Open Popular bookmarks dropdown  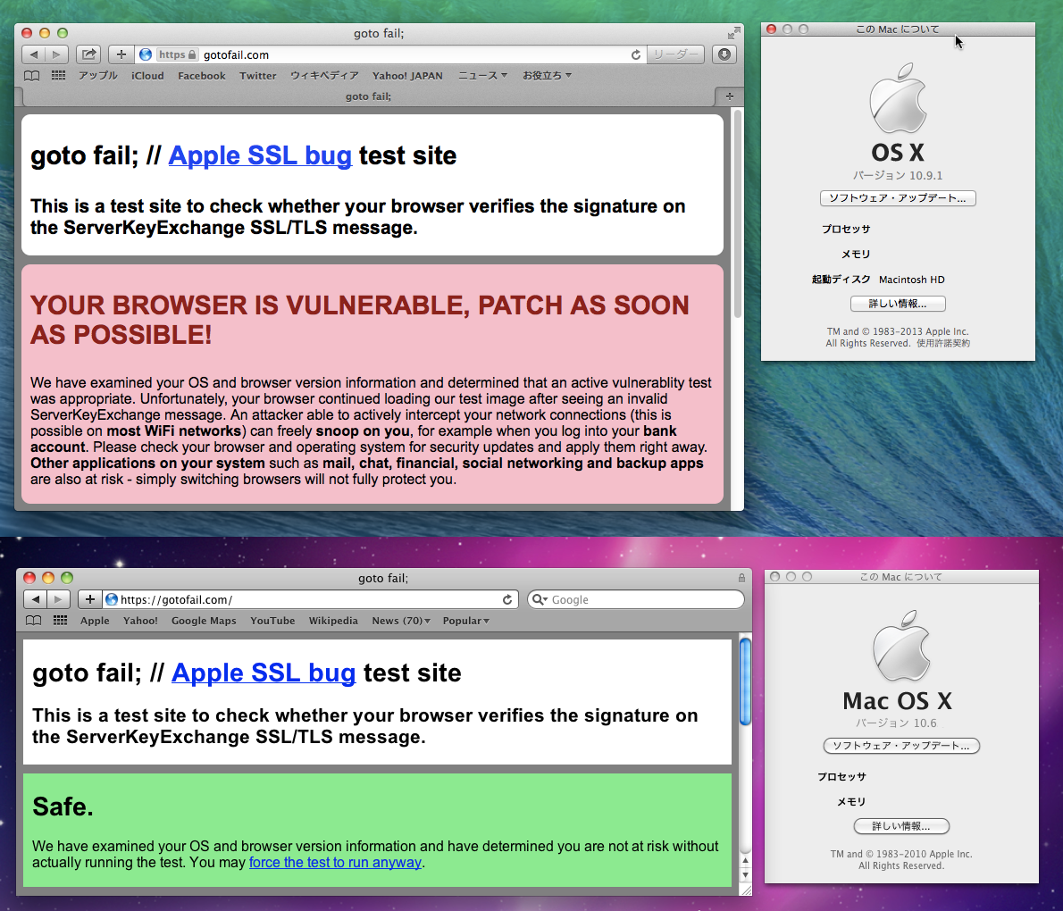(x=465, y=621)
